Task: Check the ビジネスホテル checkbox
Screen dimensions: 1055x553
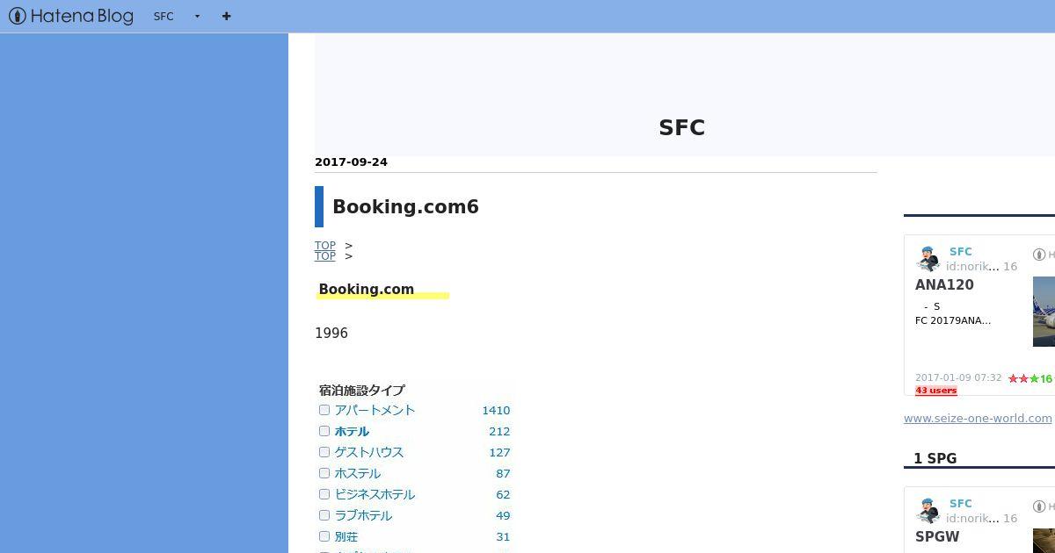Action: pyautogui.click(x=324, y=494)
